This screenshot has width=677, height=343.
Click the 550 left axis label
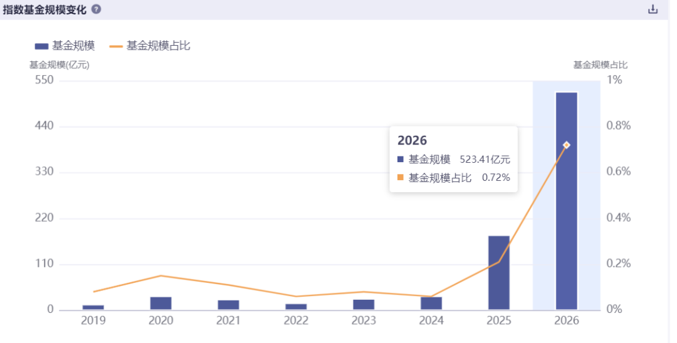(45, 79)
